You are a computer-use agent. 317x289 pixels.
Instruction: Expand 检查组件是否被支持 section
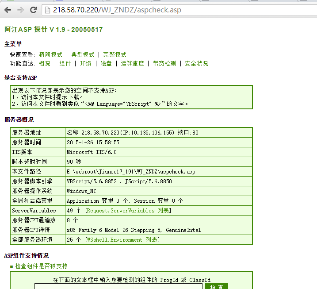coord(41,266)
